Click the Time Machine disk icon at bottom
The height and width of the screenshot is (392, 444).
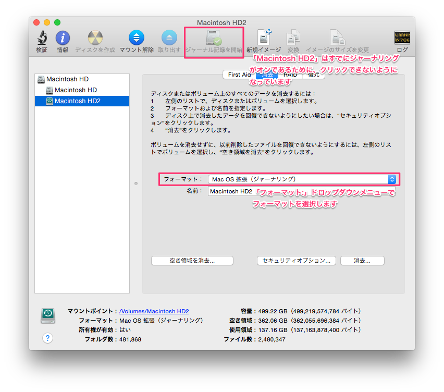[48, 316]
